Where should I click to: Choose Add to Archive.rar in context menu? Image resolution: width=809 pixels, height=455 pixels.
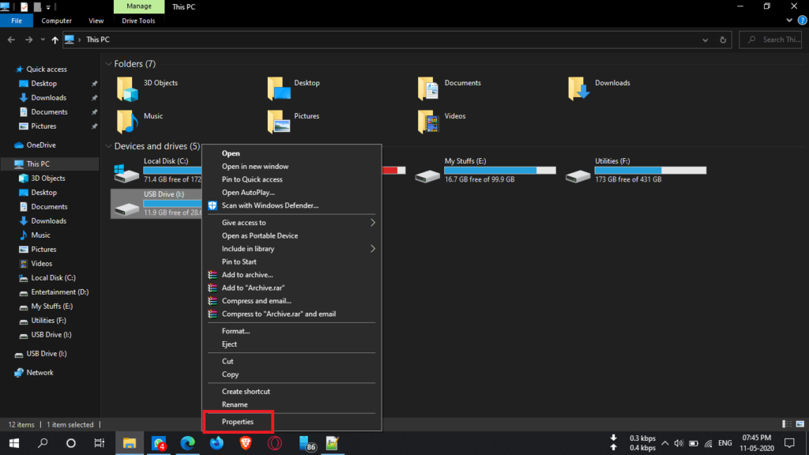coord(253,288)
